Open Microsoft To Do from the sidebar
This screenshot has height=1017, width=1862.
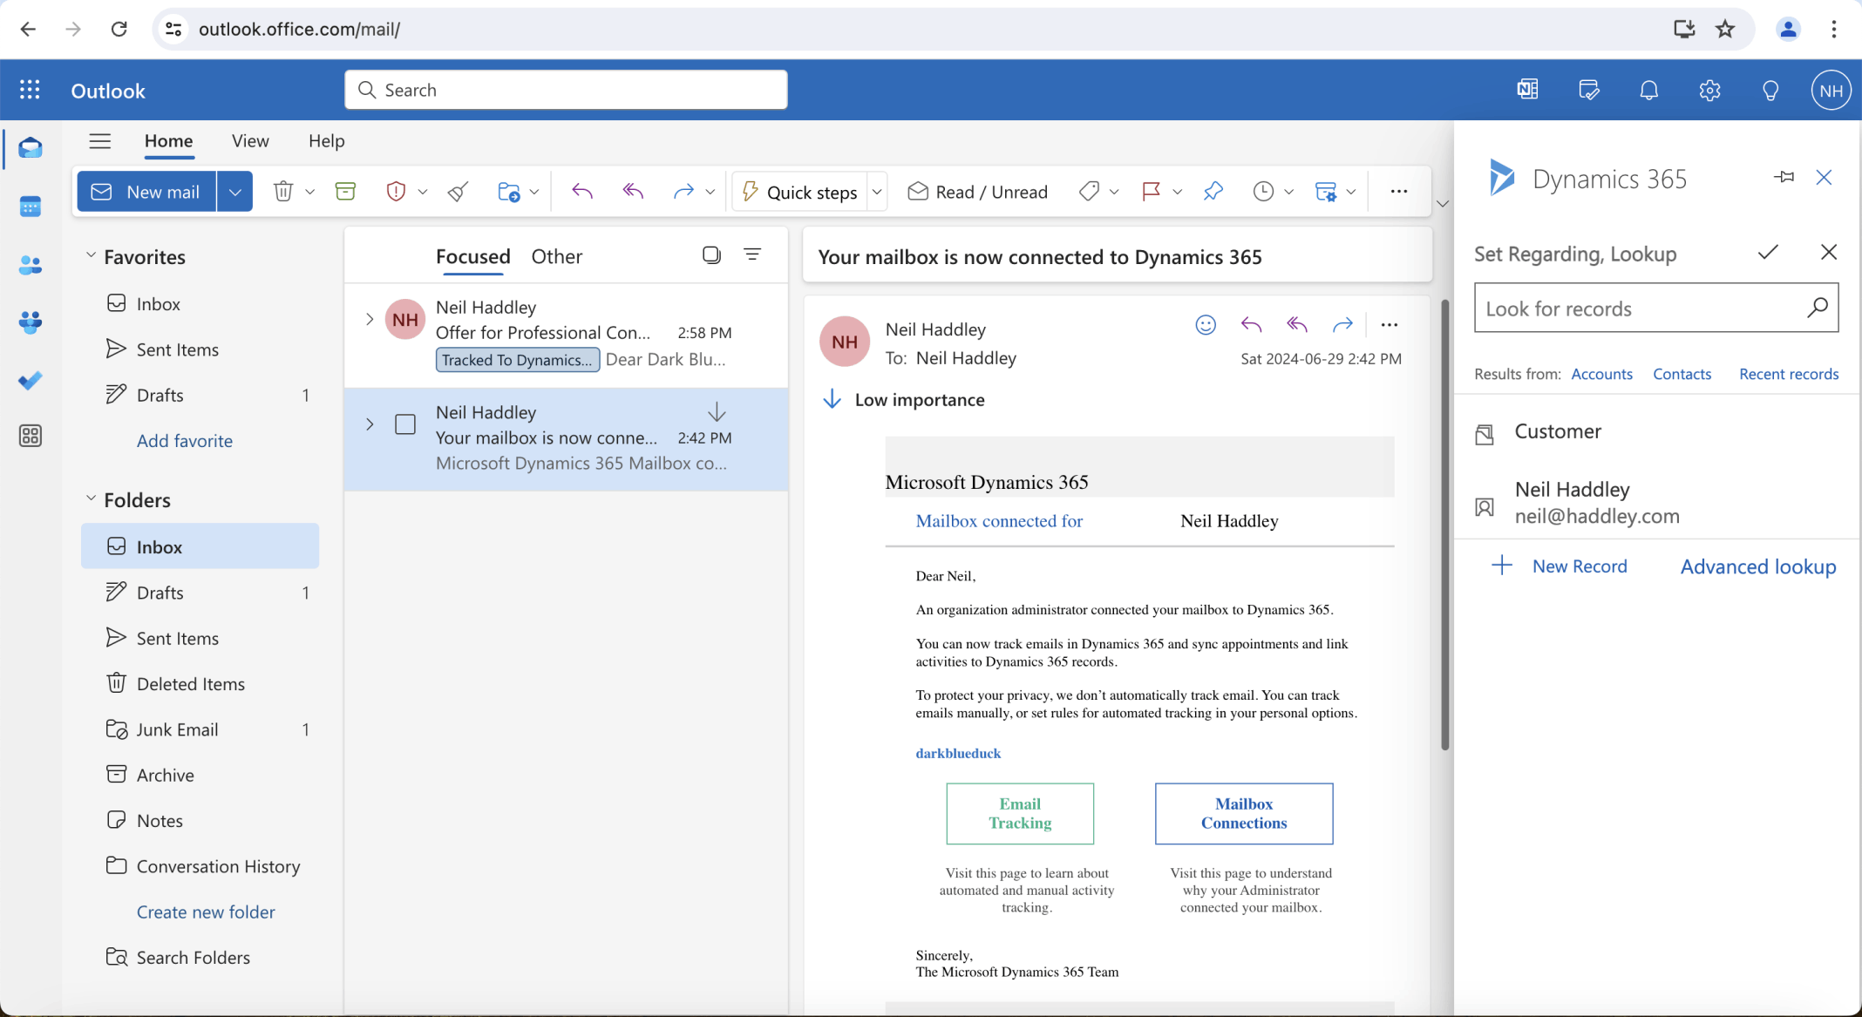[31, 380]
